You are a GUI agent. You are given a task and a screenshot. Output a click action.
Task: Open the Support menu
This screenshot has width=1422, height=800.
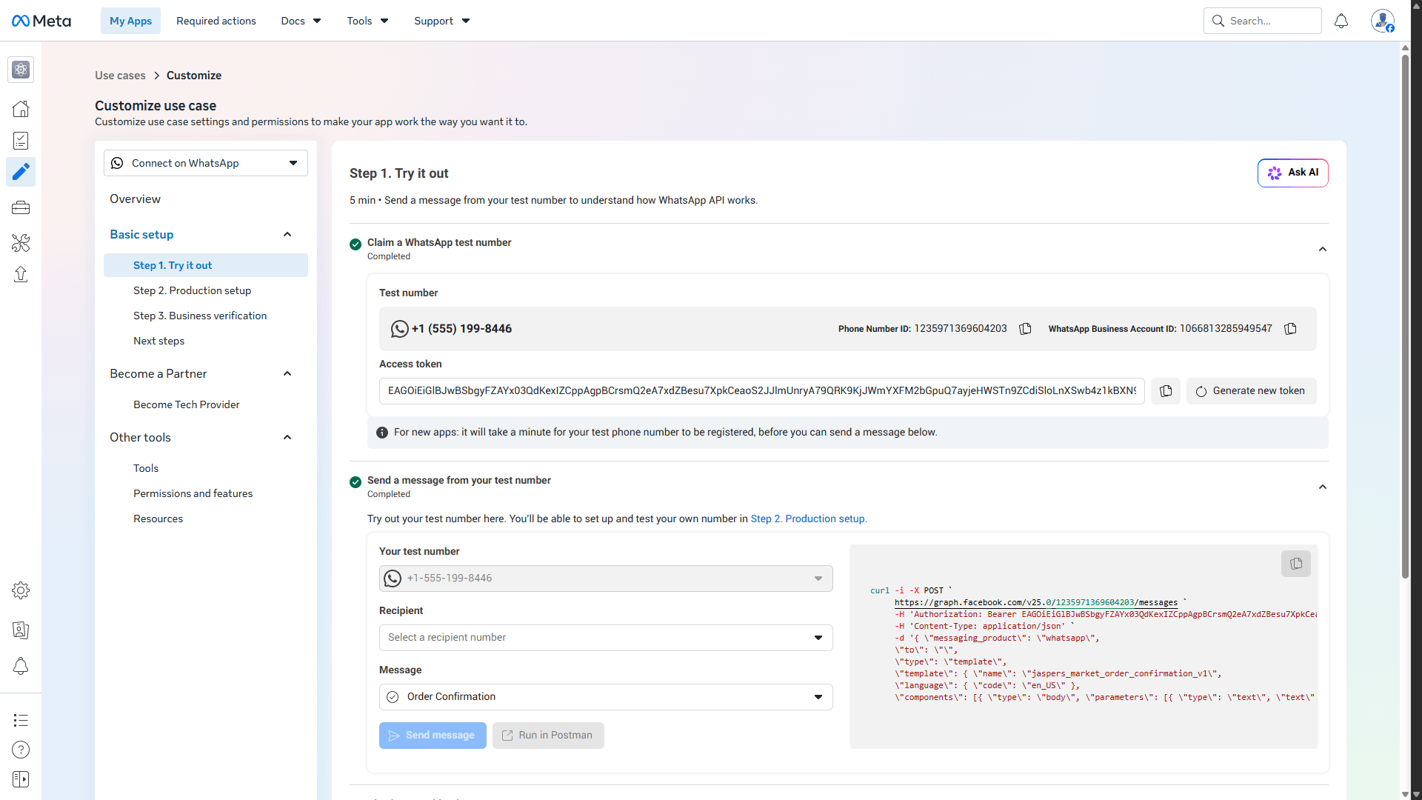click(x=441, y=21)
